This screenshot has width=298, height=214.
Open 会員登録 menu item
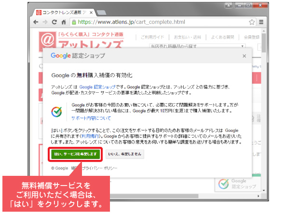point(252,37)
